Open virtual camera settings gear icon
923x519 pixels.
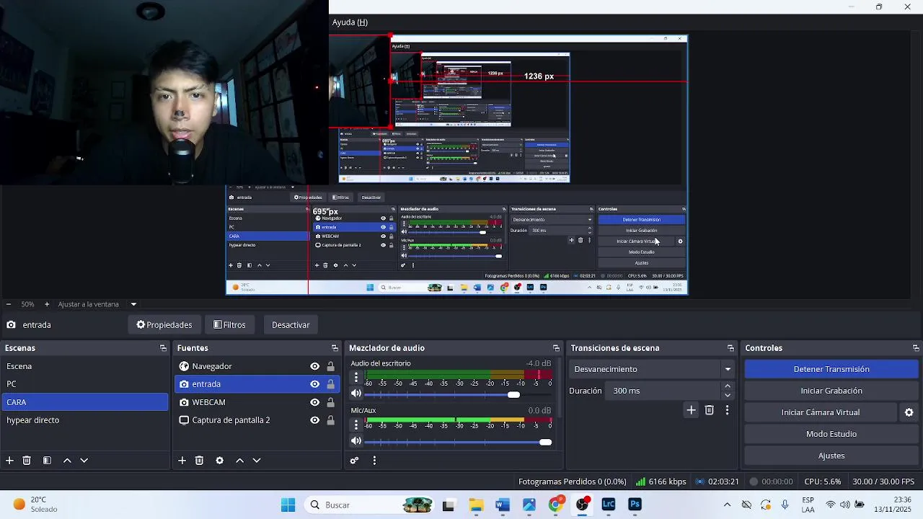[x=909, y=412]
